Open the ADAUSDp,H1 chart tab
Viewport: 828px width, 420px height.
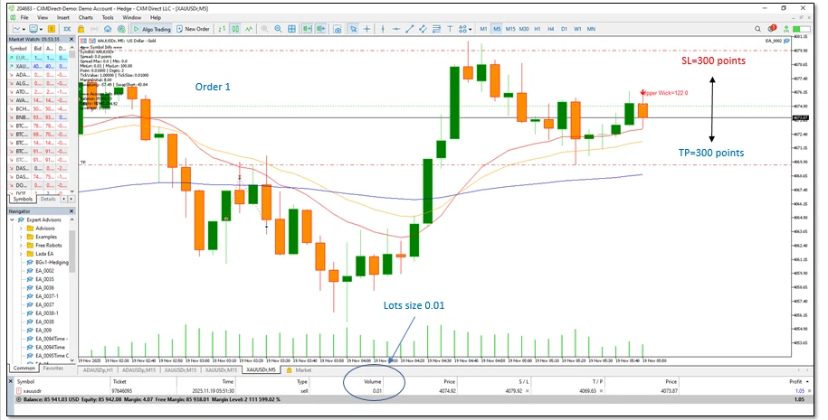tap(99, 370)
